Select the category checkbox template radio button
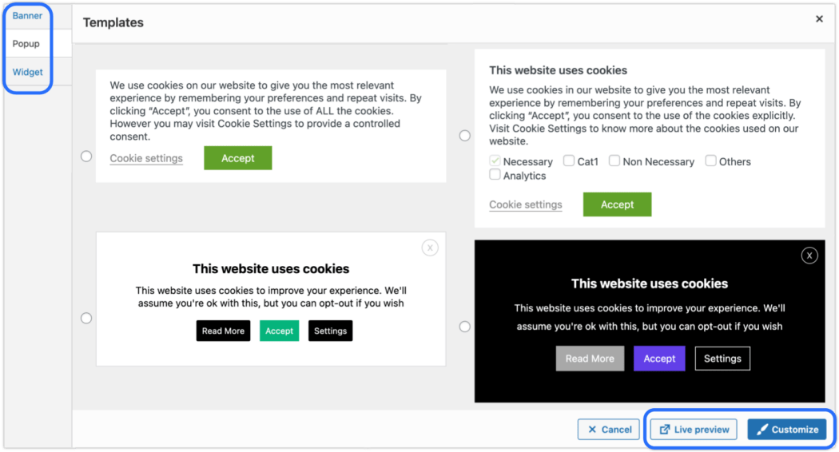The width and height of the screenshot is (839, 452). click(464, 136)
